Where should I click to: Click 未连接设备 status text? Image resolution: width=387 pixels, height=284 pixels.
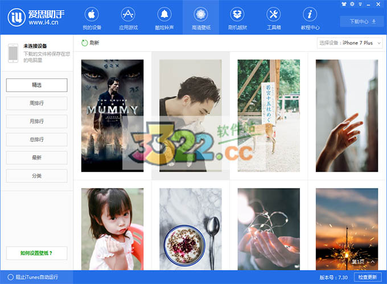pos(35,46)
